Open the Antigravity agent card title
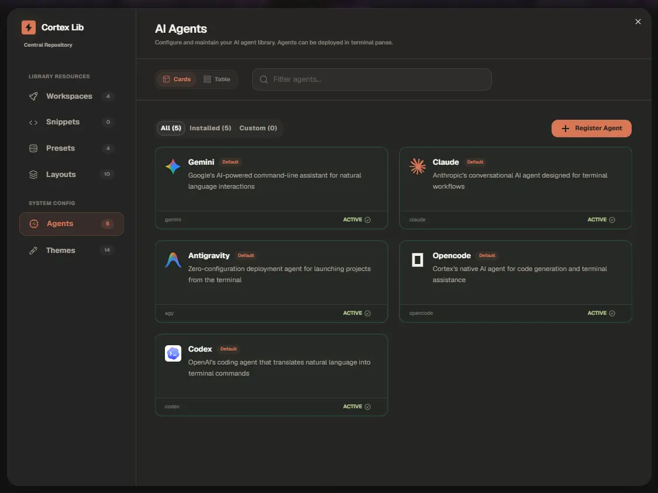The width and height of the screenshot is (658, 493). (x=209, y=256)
